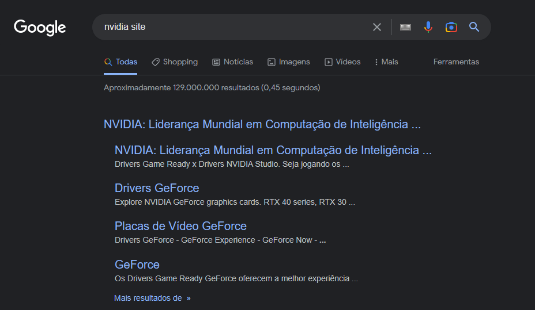Viewport: 535px width, 310px height.
Task: Open Placas de Vídeo GeForce sitelink
Action: tap(180, 226)
